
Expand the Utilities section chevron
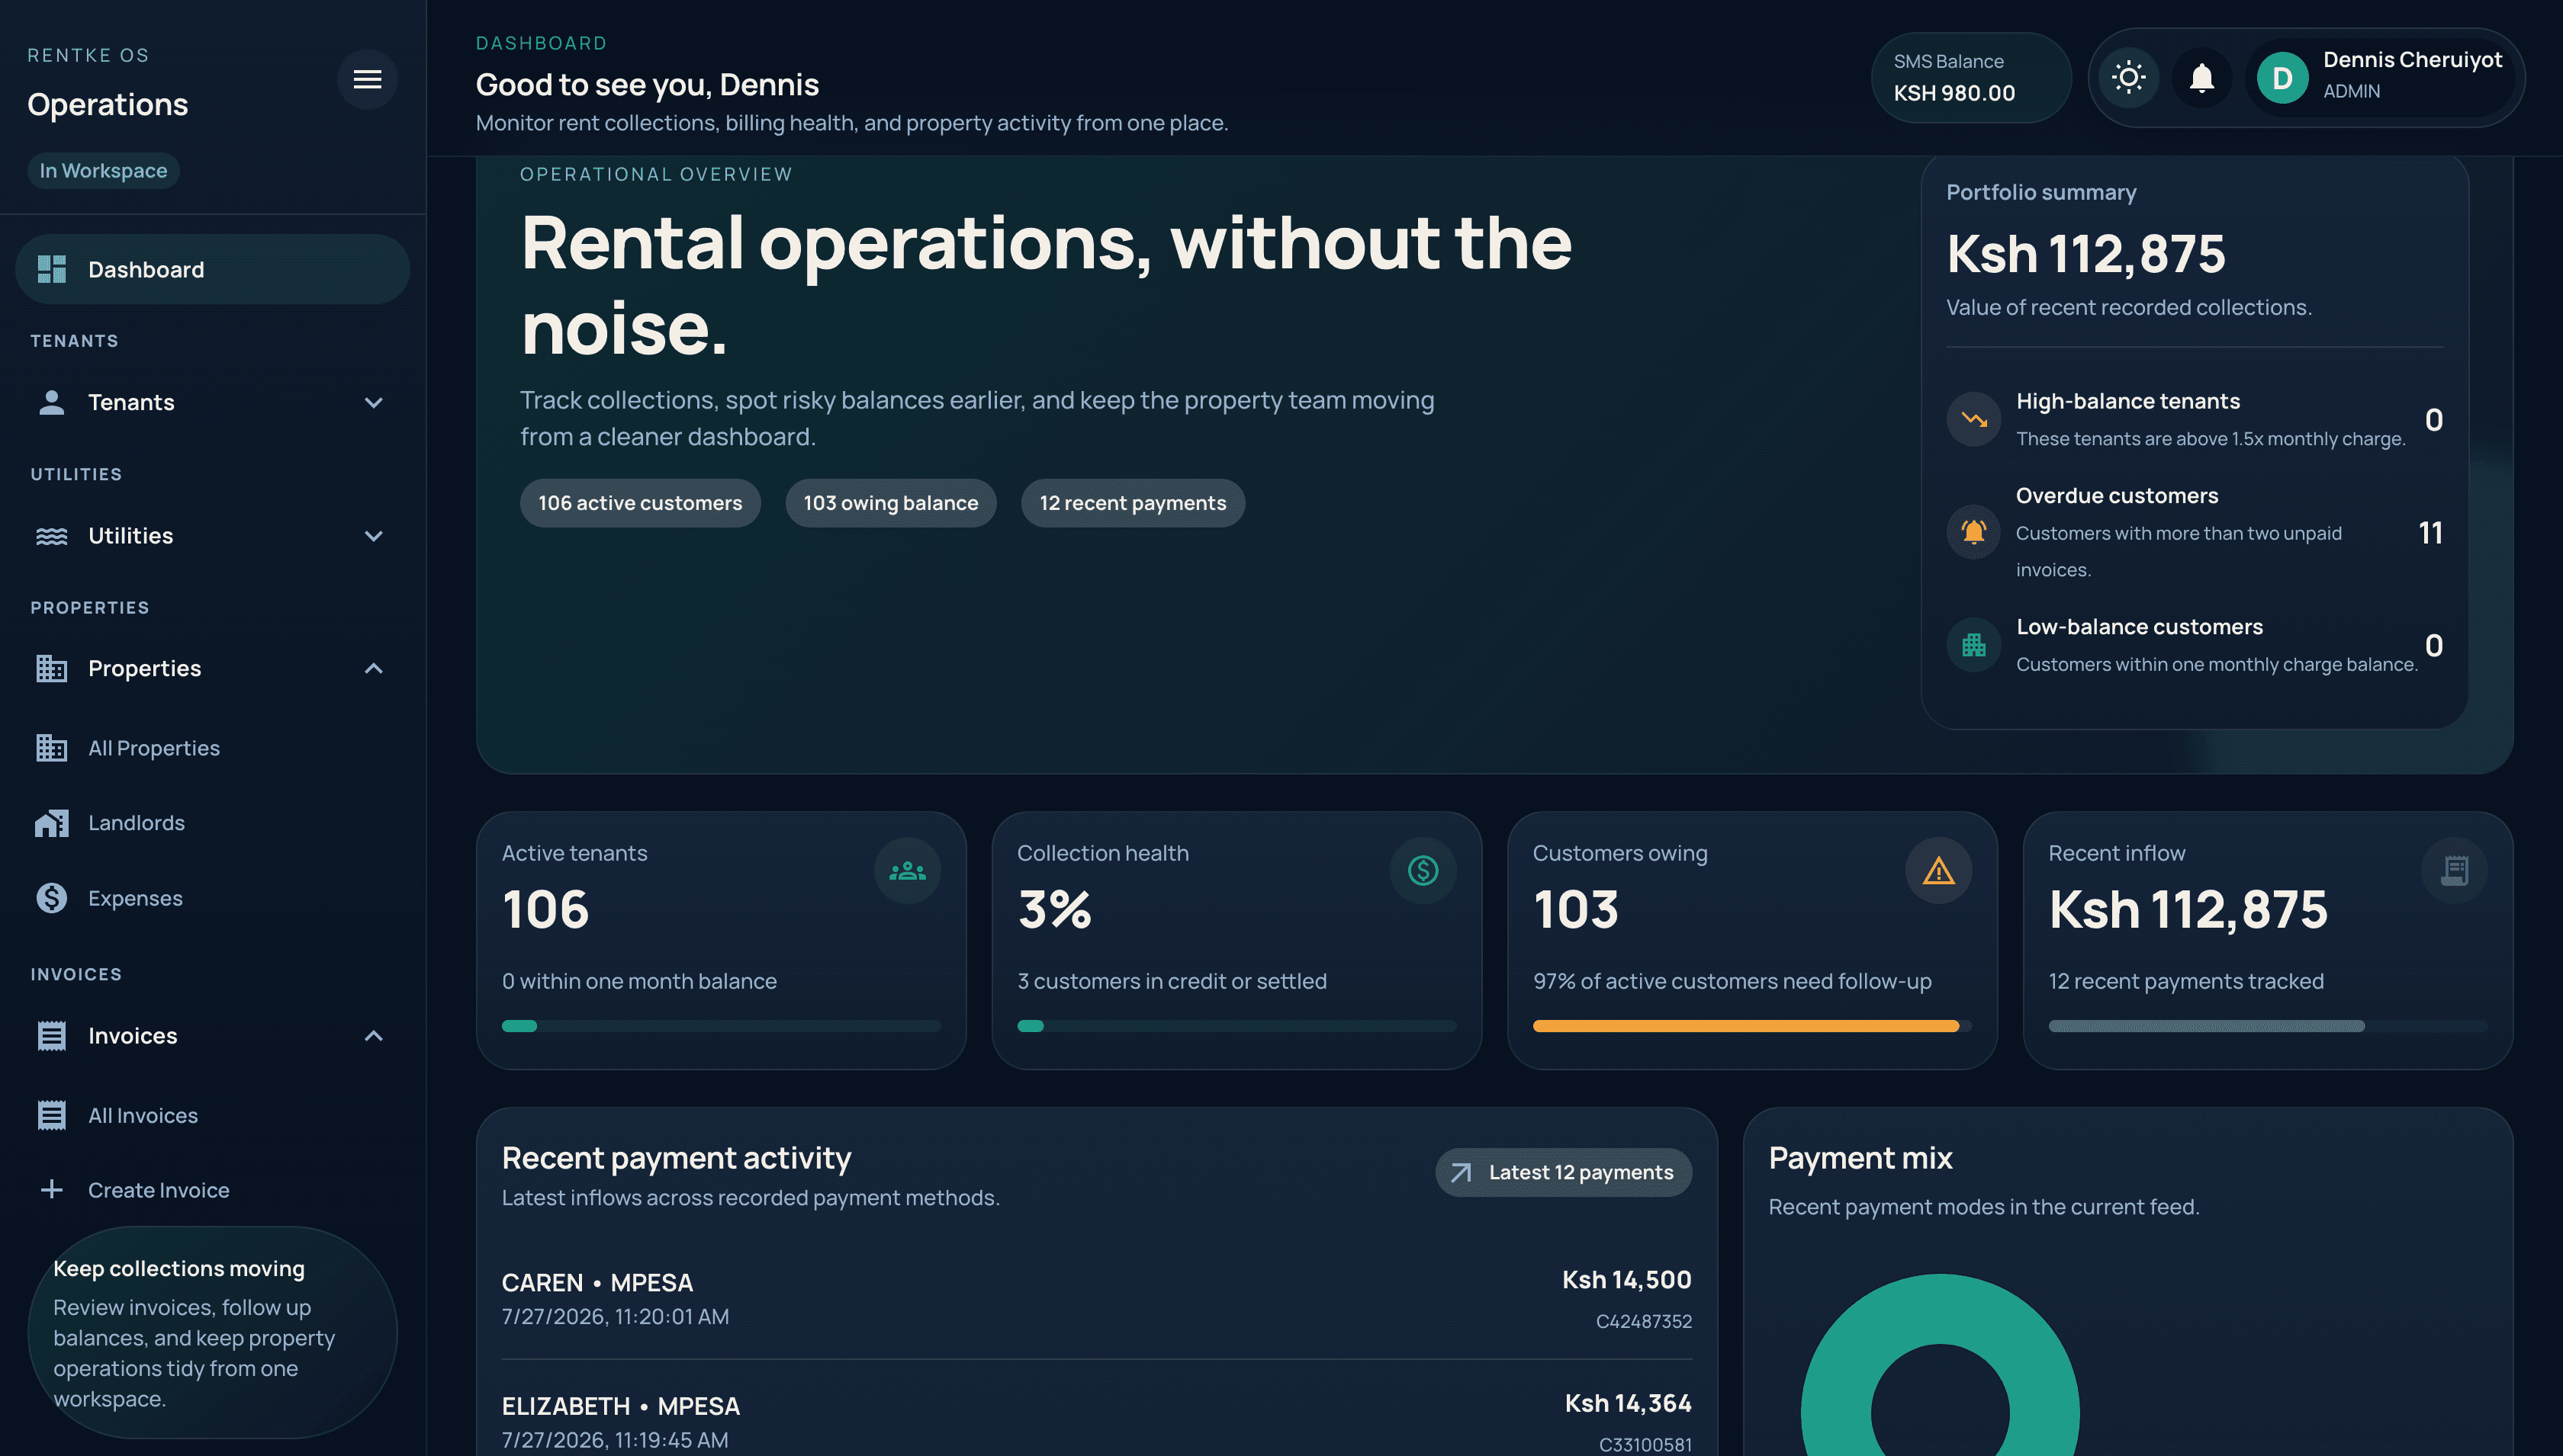pos(373,536)
